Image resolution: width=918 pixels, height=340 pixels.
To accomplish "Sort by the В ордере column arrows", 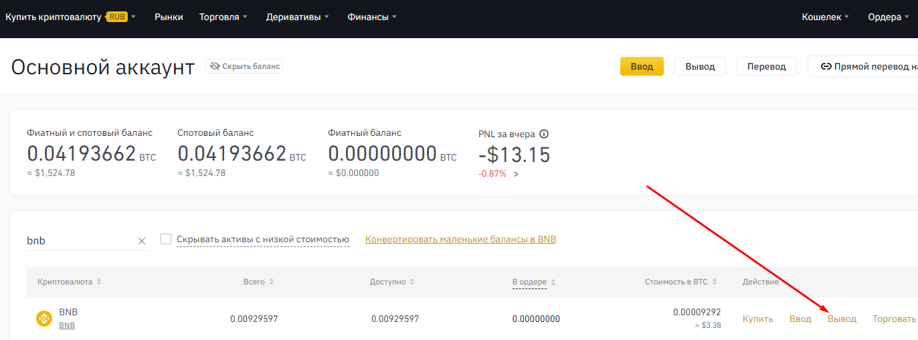I will 553,282.
